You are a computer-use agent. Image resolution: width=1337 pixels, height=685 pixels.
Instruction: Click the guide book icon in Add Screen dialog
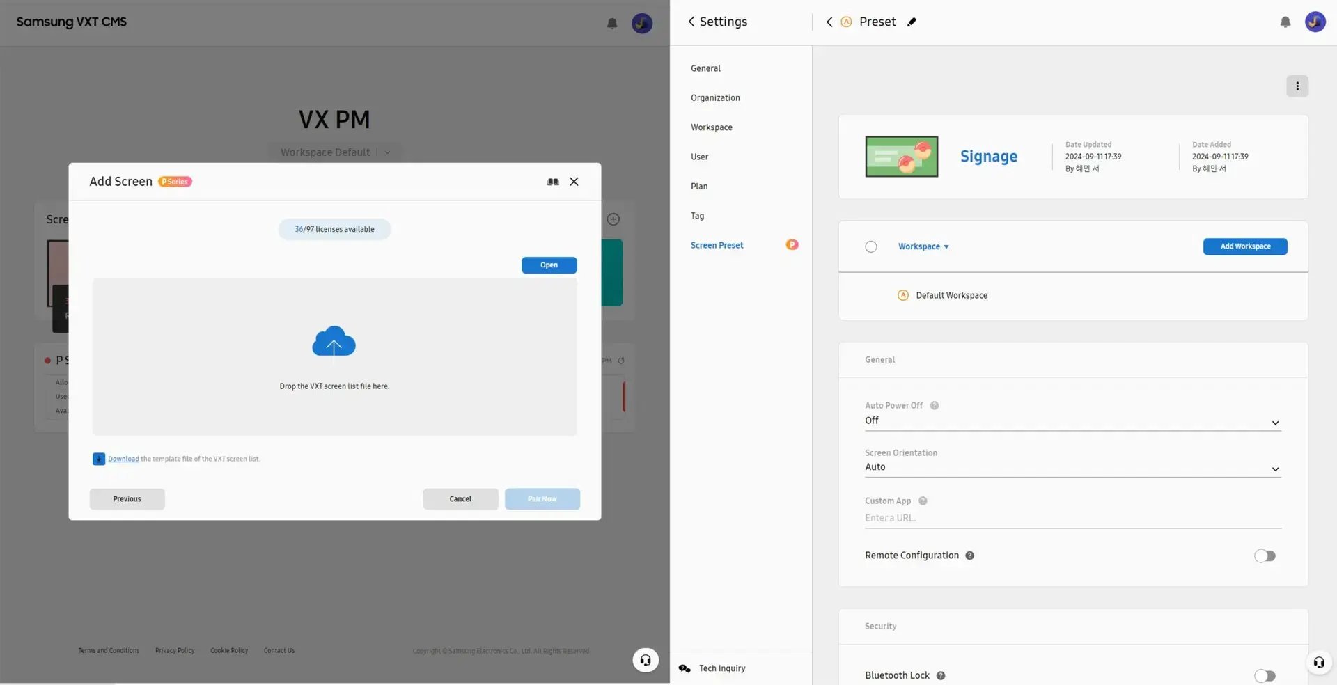click(x=553, y=182)
